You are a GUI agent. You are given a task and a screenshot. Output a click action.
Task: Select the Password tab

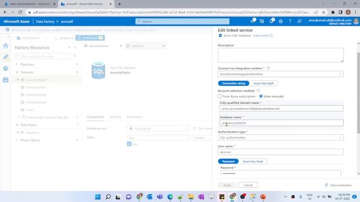pos(228,161)
